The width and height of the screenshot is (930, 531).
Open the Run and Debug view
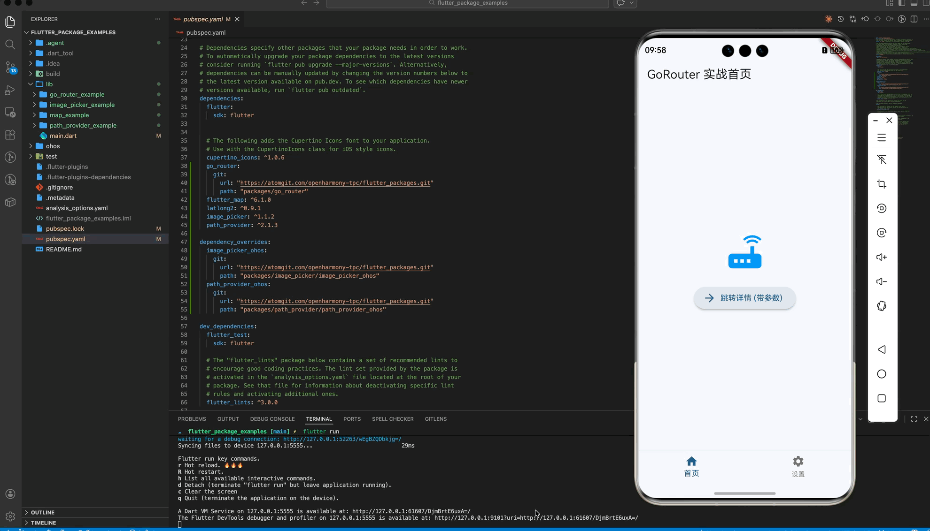click(x=10, y=90)
